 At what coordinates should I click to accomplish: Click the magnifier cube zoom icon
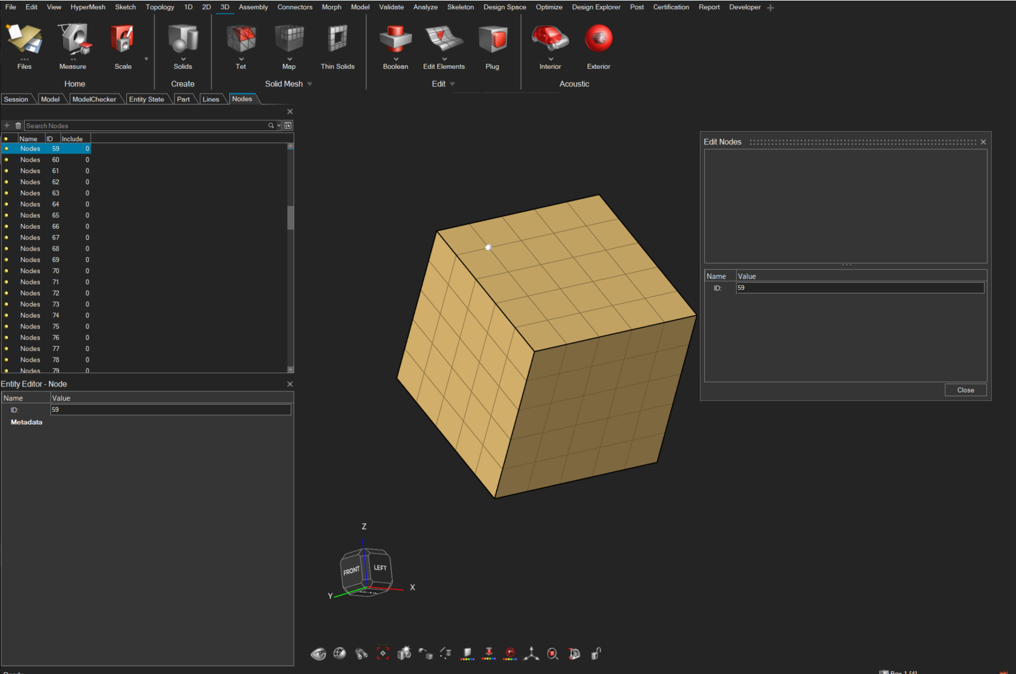click(552, 653)
